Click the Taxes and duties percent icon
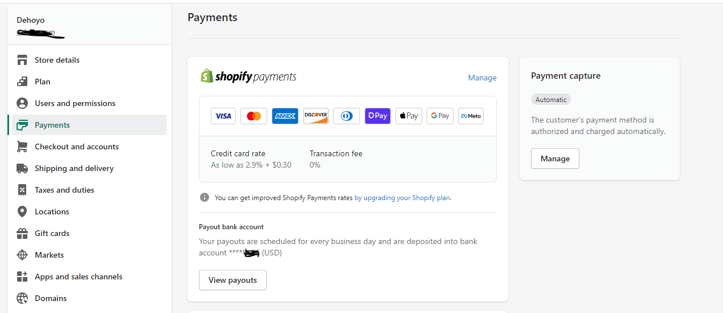This screenshot has height=313, width=723. (x=22, y=190)
